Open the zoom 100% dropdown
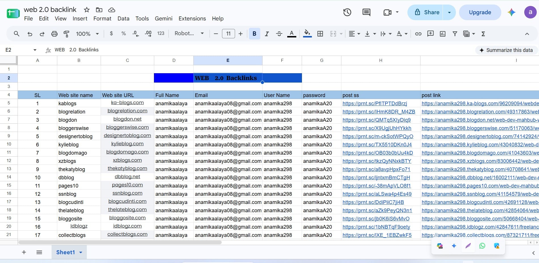539x263 pixels. pyautogui.click(x=87, y=34)
